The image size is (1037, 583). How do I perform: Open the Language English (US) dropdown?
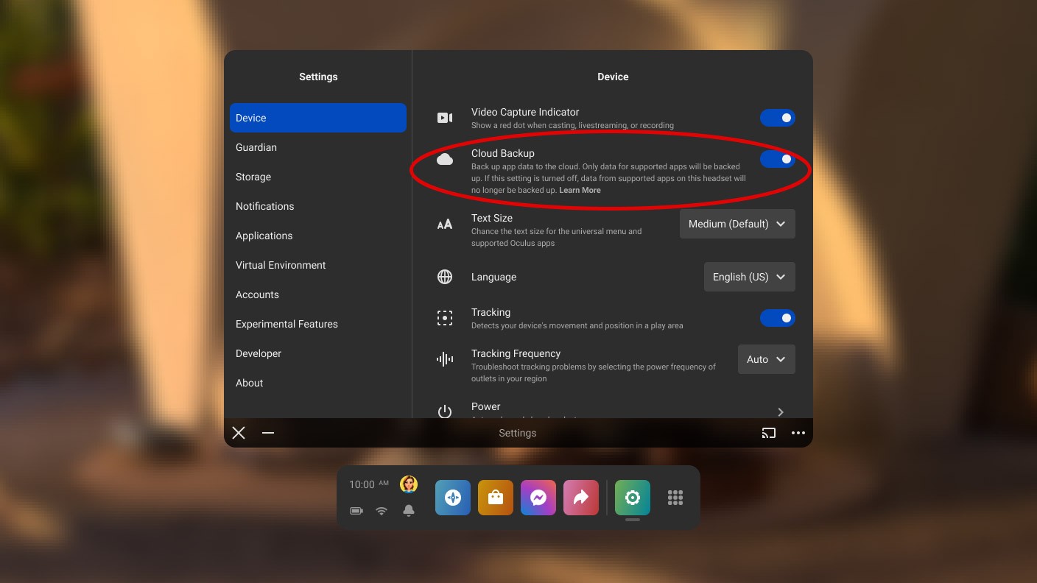click(749, 277)
